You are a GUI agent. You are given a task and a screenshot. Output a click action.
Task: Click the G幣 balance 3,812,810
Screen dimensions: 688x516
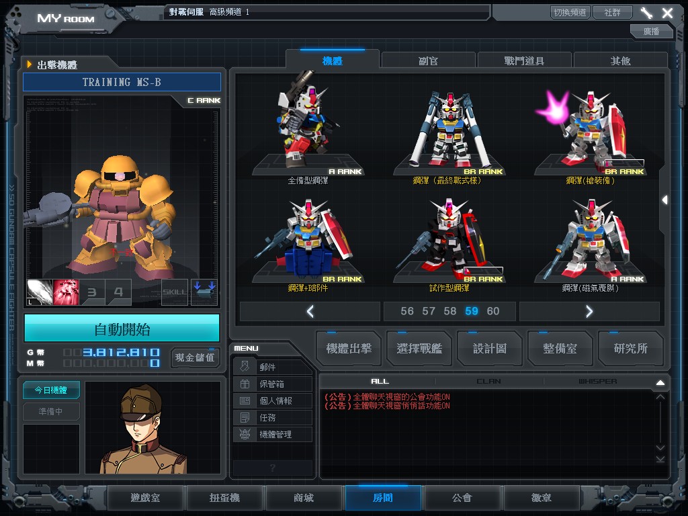coord(121,352)
